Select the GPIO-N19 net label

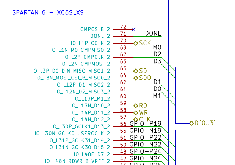click(x=146, y=131)
